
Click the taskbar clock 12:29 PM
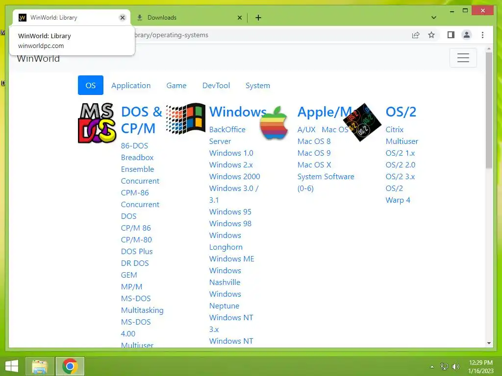point(480,363)
